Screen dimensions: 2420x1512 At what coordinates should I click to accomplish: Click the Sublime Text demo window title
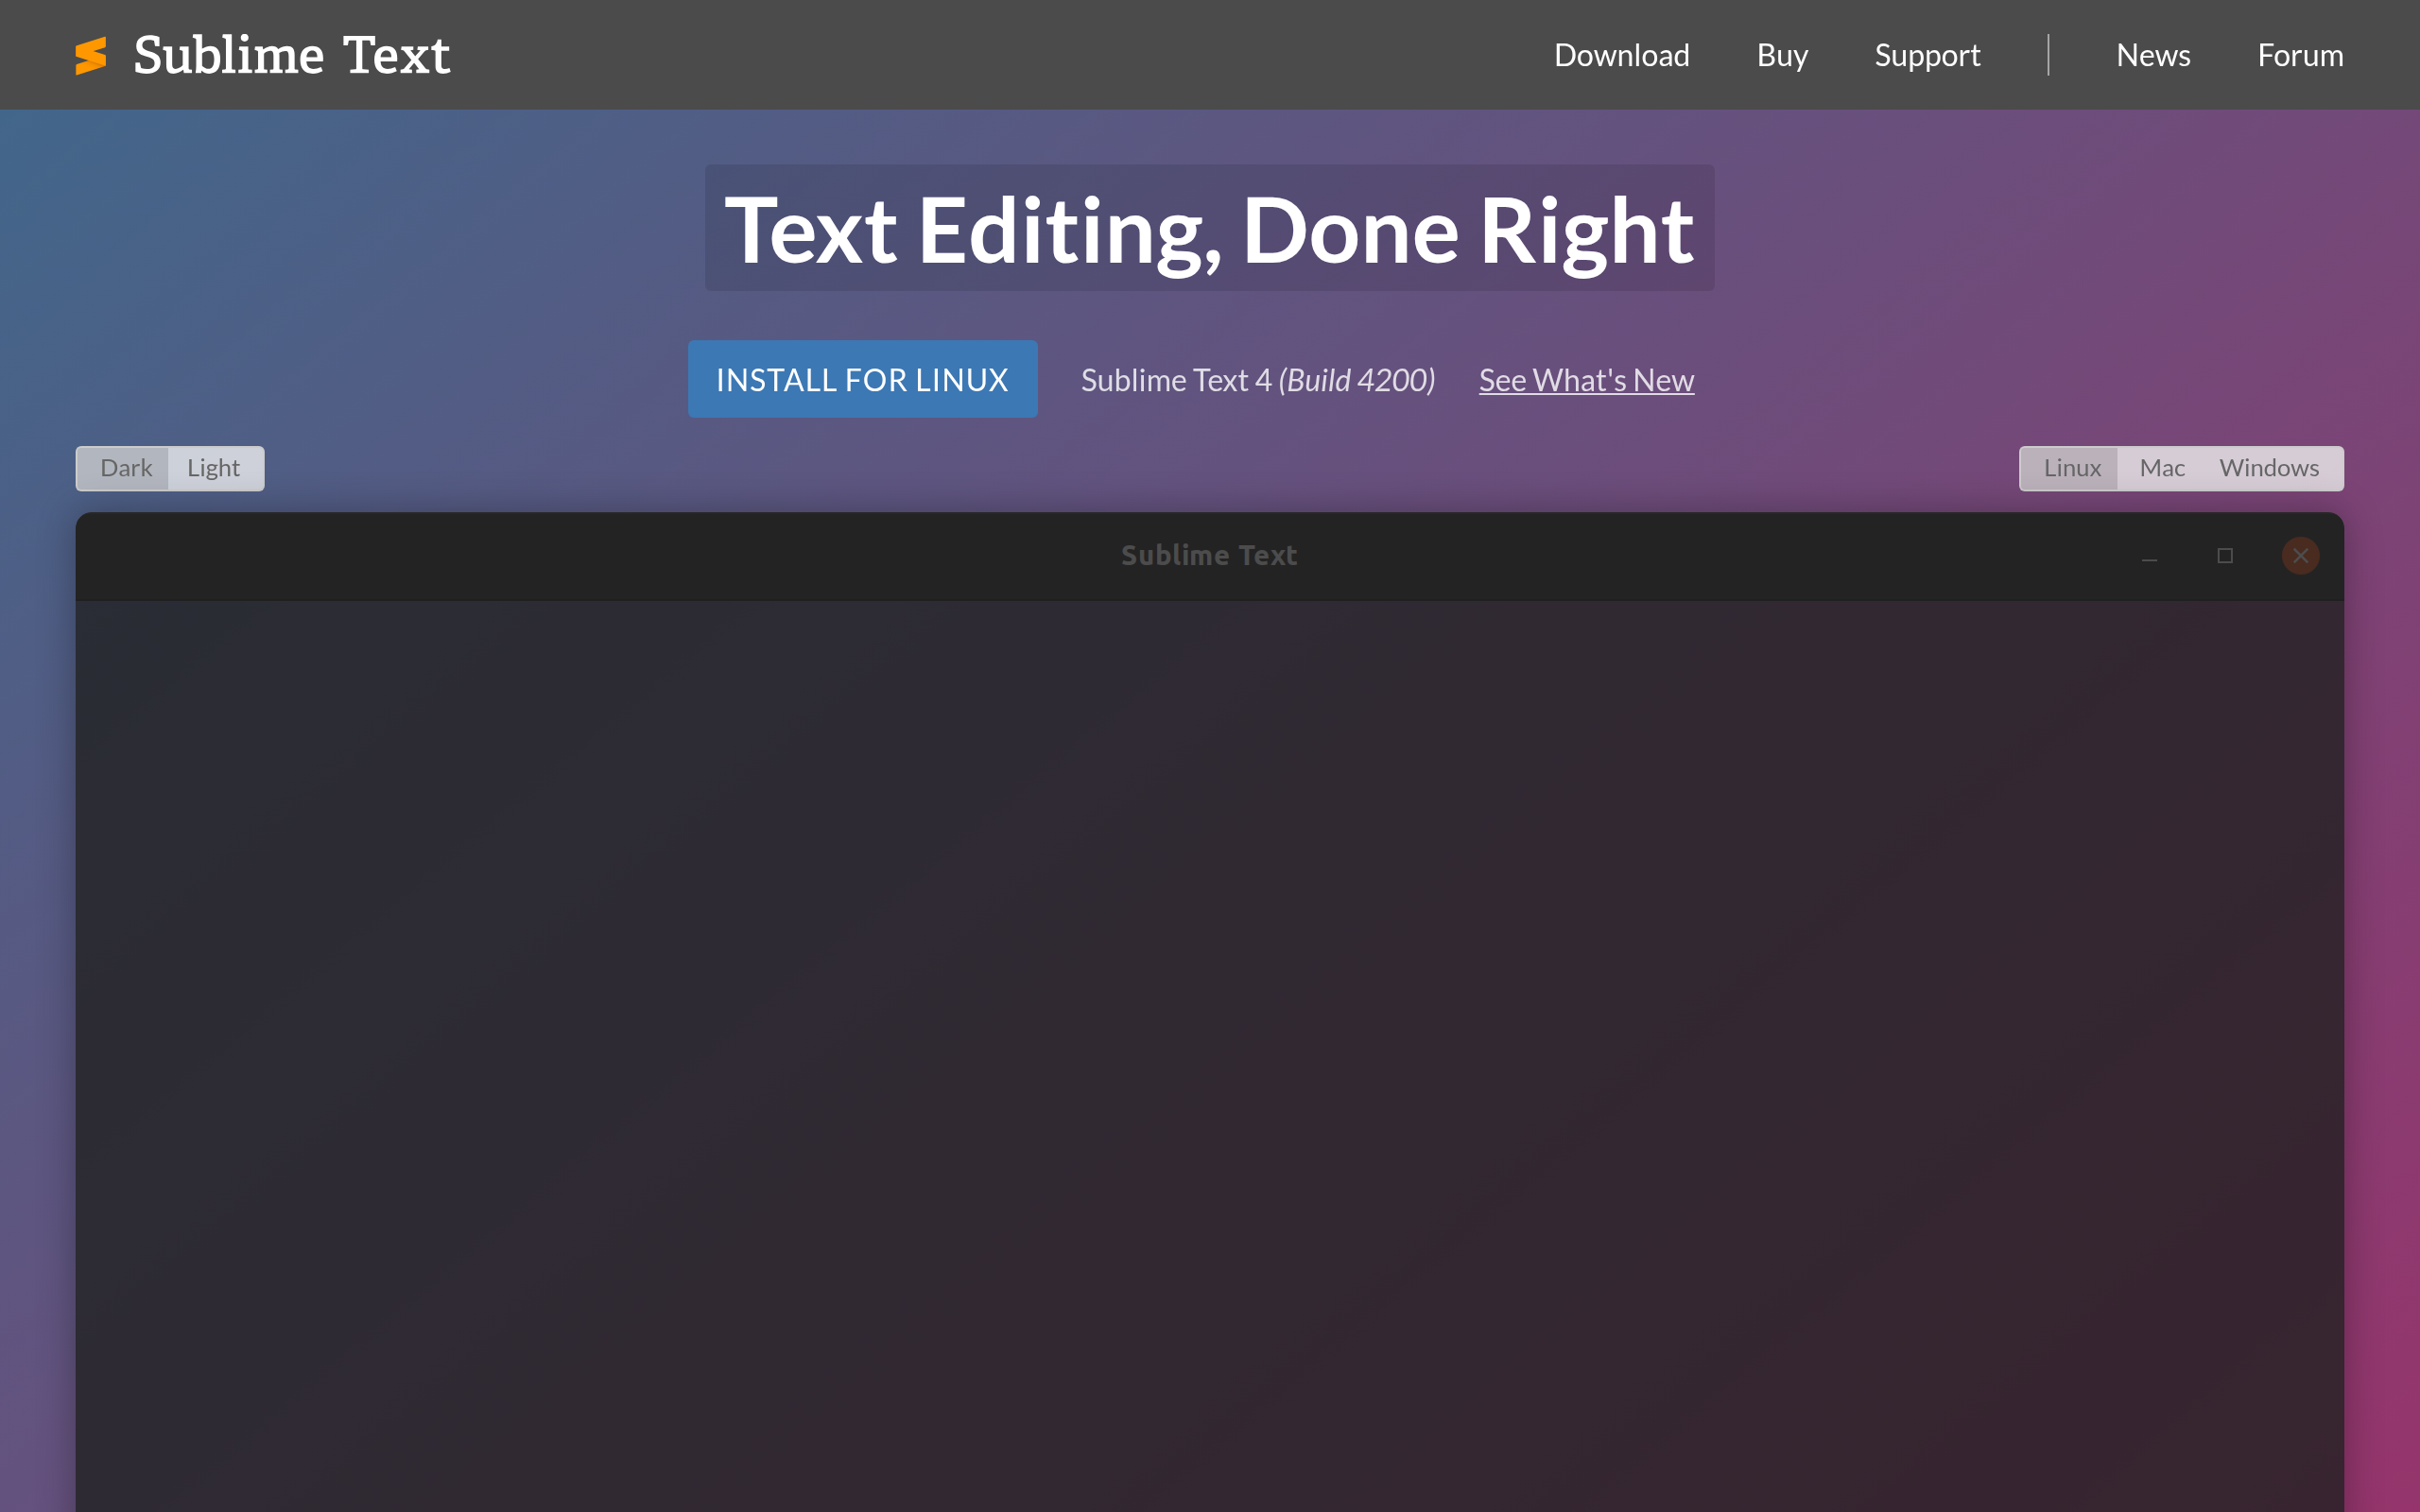(1209, 555)
